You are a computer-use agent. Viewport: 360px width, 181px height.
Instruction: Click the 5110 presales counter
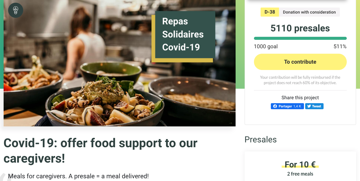pos(300,28)
